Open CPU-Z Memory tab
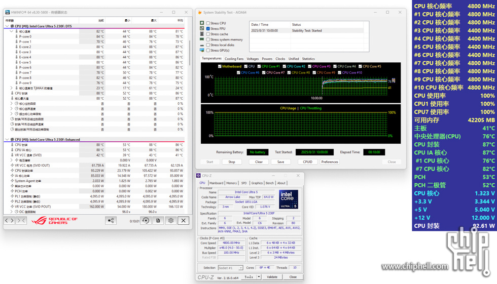 231,183
